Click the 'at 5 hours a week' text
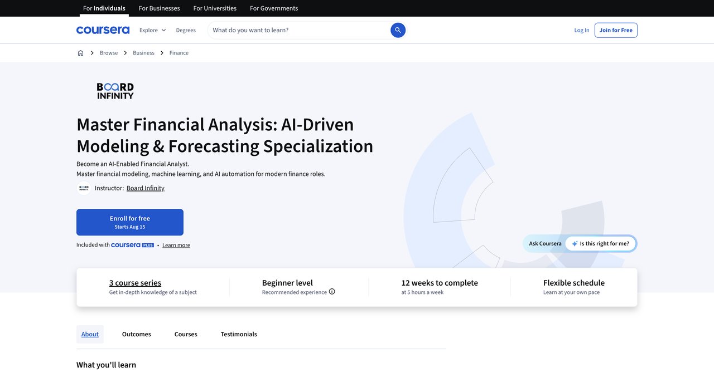The image size is (714, 373). click(x=422, y=292)
